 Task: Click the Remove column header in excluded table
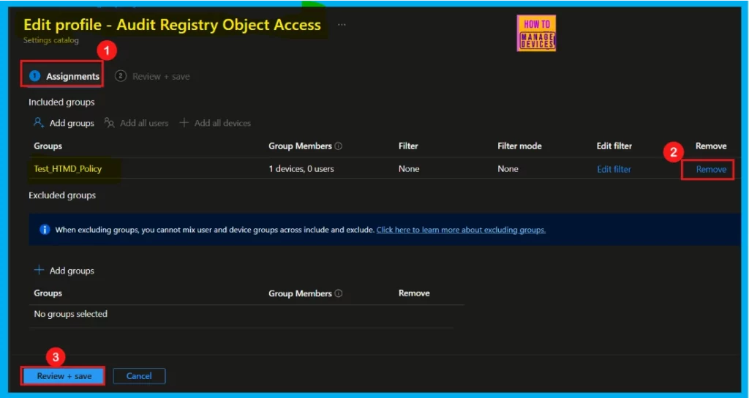pyautogui.click(x=414, y=293)
